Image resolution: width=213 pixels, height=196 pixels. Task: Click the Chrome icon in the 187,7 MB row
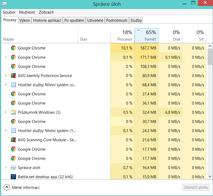(x=13, y=48)
